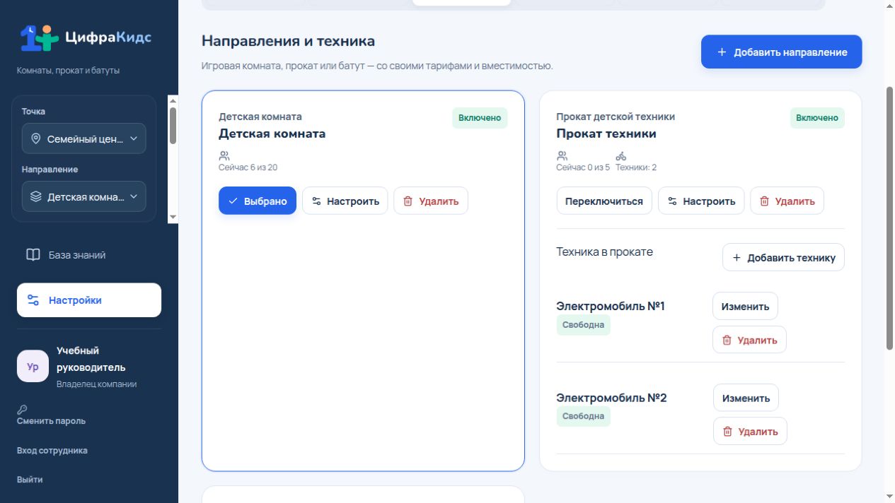
Task: Click the checkmark icon in Выбрано button
Action: pyautogui.click(x=233, y=201)
